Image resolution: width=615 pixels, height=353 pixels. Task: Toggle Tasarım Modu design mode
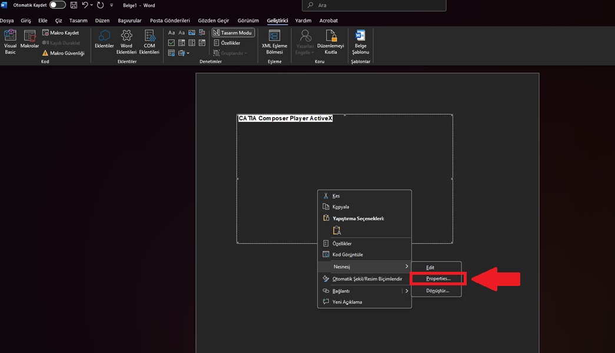[233, 33]
